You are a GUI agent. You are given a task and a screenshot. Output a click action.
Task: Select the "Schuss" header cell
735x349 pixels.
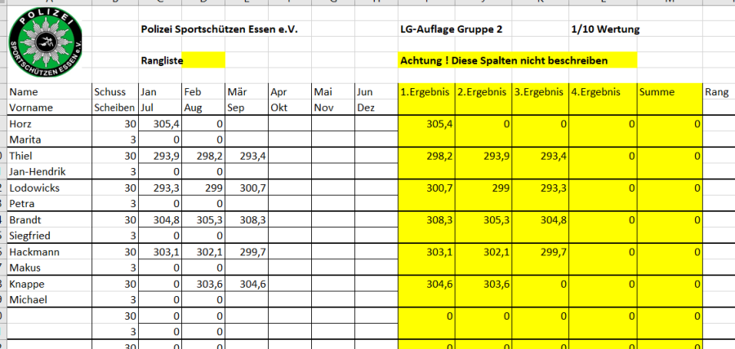click(x=114, y=92)
